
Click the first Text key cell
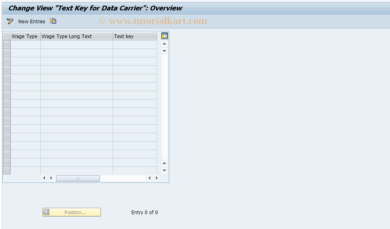[x=135, y=45]
